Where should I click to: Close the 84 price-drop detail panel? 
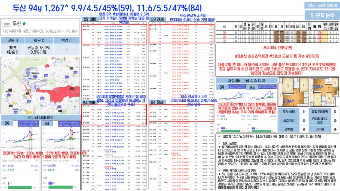(78, 161)
